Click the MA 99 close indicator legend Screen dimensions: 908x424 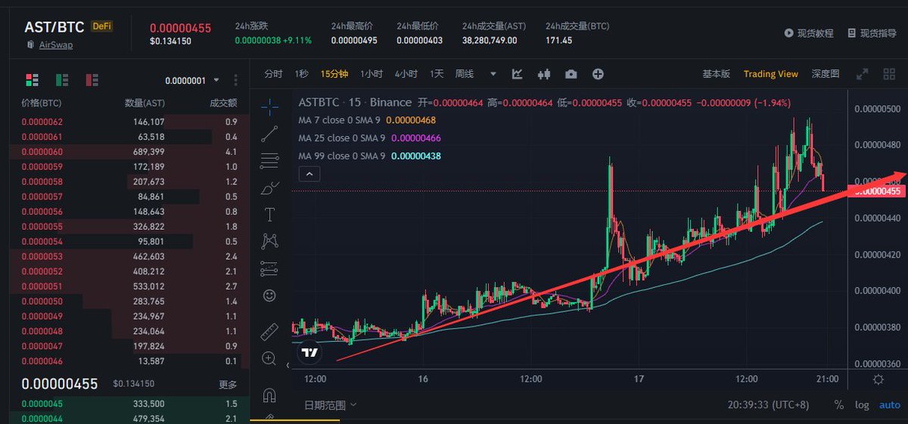(x=369, y=156)
